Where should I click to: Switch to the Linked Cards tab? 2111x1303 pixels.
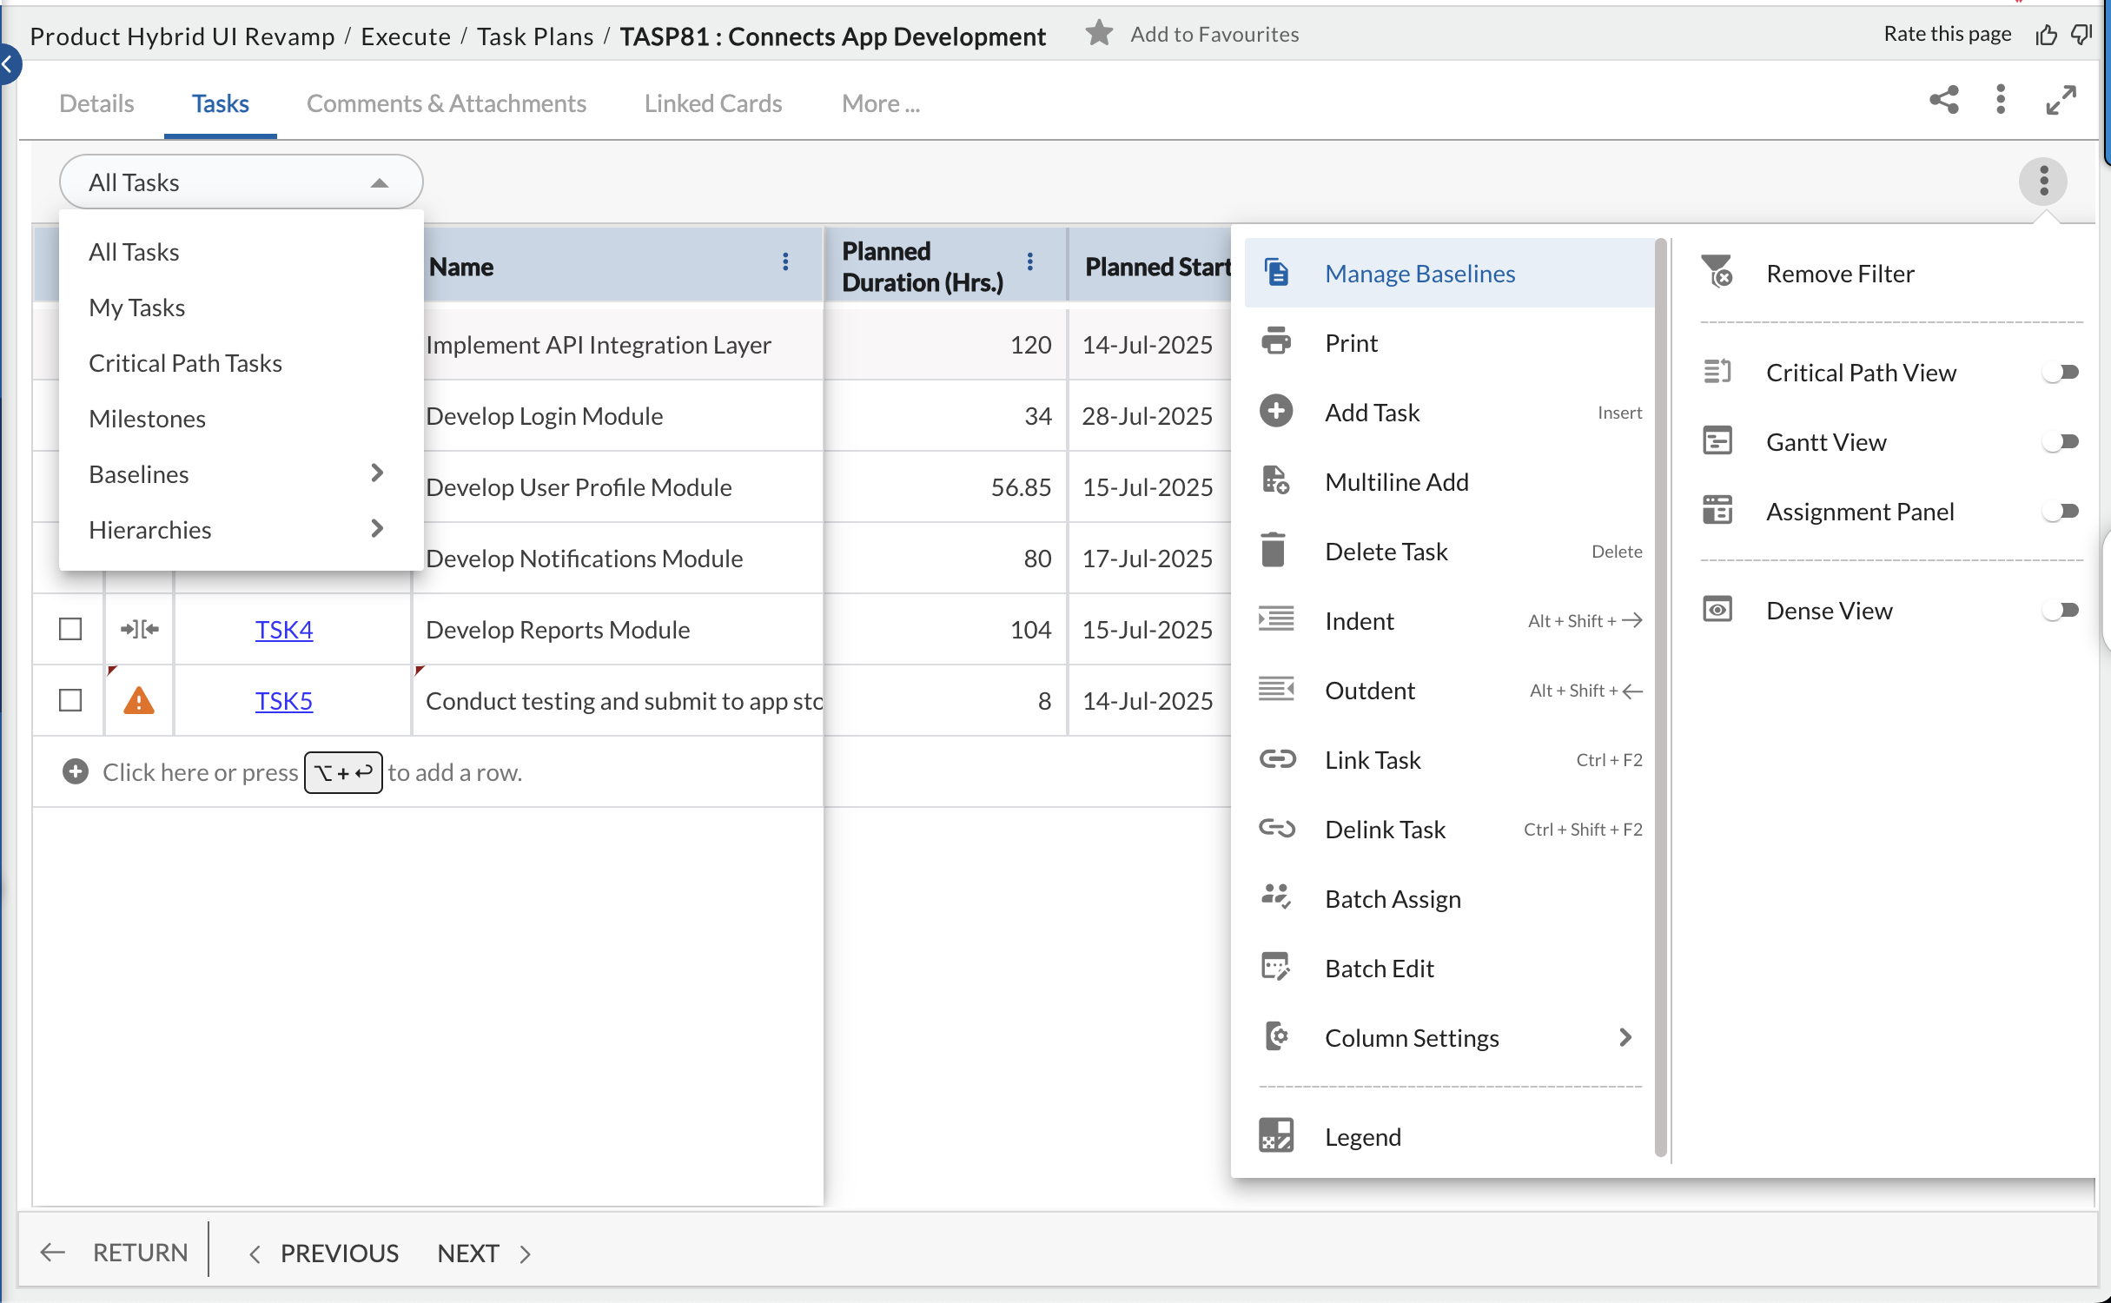point(713,103)
